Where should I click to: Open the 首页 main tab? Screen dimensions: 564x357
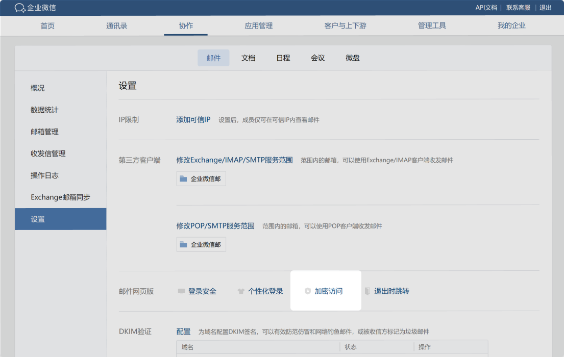click(47, 26)
